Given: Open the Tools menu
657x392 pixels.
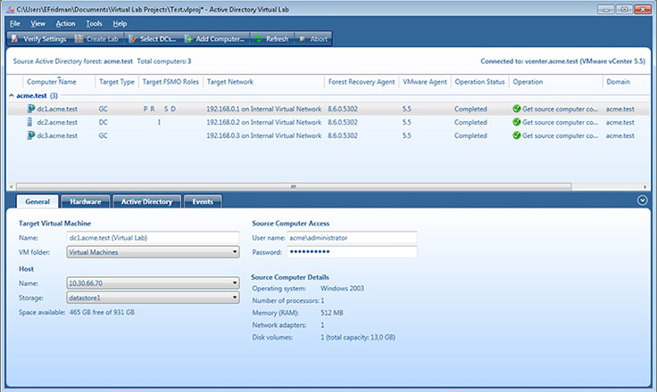Looking at the screenshot, I should 94,23.
